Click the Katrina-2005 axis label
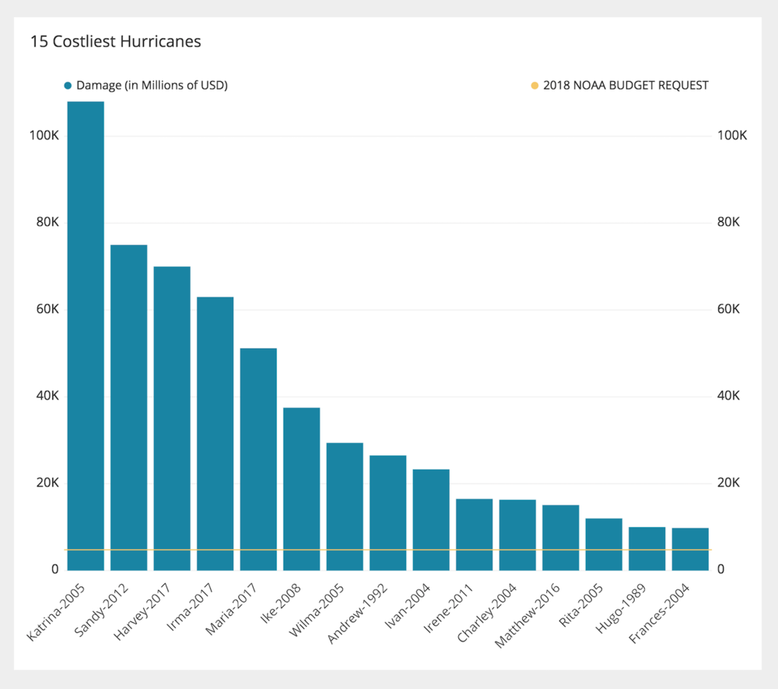The image size is (778, 689). [56, 612]
